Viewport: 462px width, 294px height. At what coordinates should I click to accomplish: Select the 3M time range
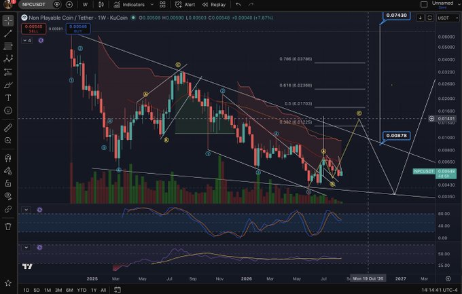pyautogui.click(x=58, y=290)
